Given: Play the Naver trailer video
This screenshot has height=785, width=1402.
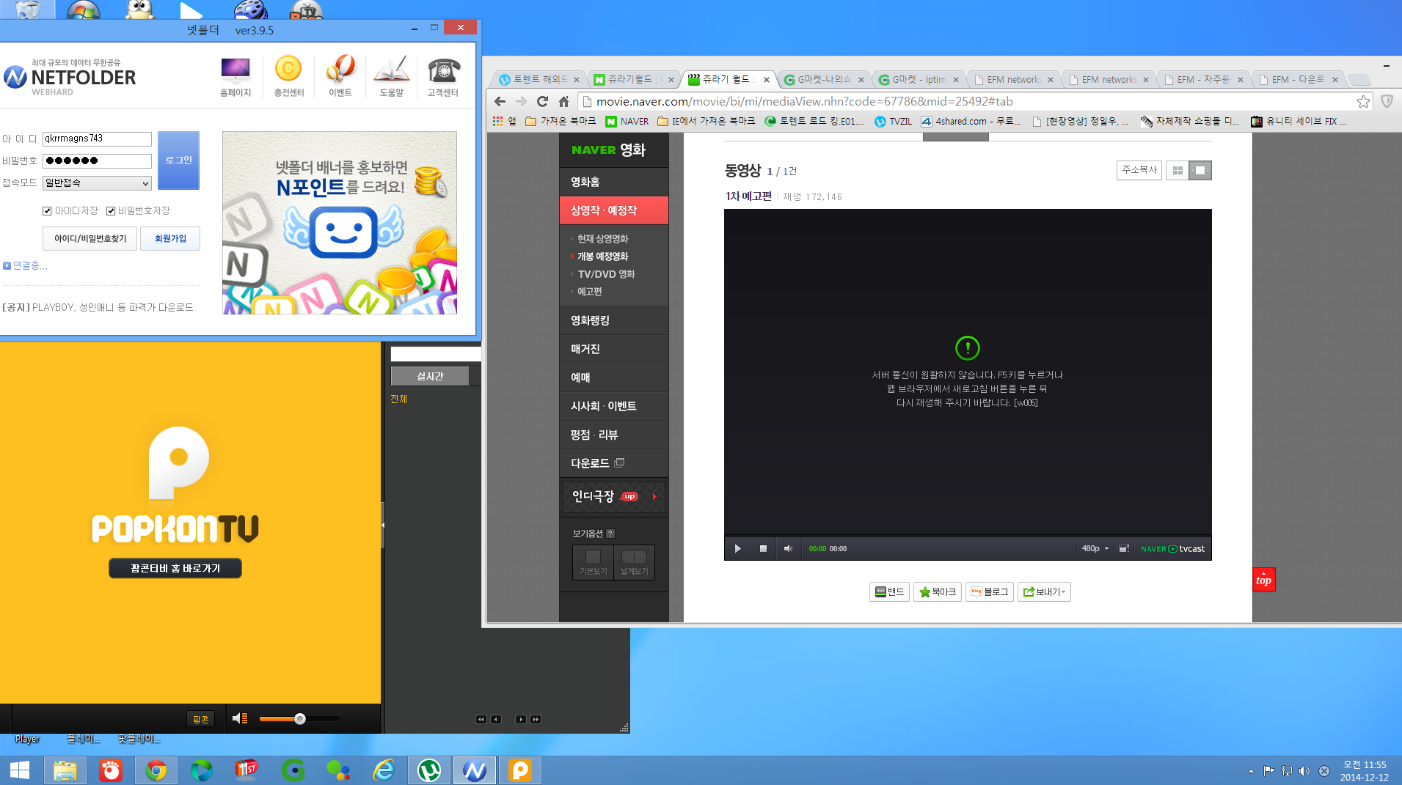Looking at the screenshot, I should (737, 548).
